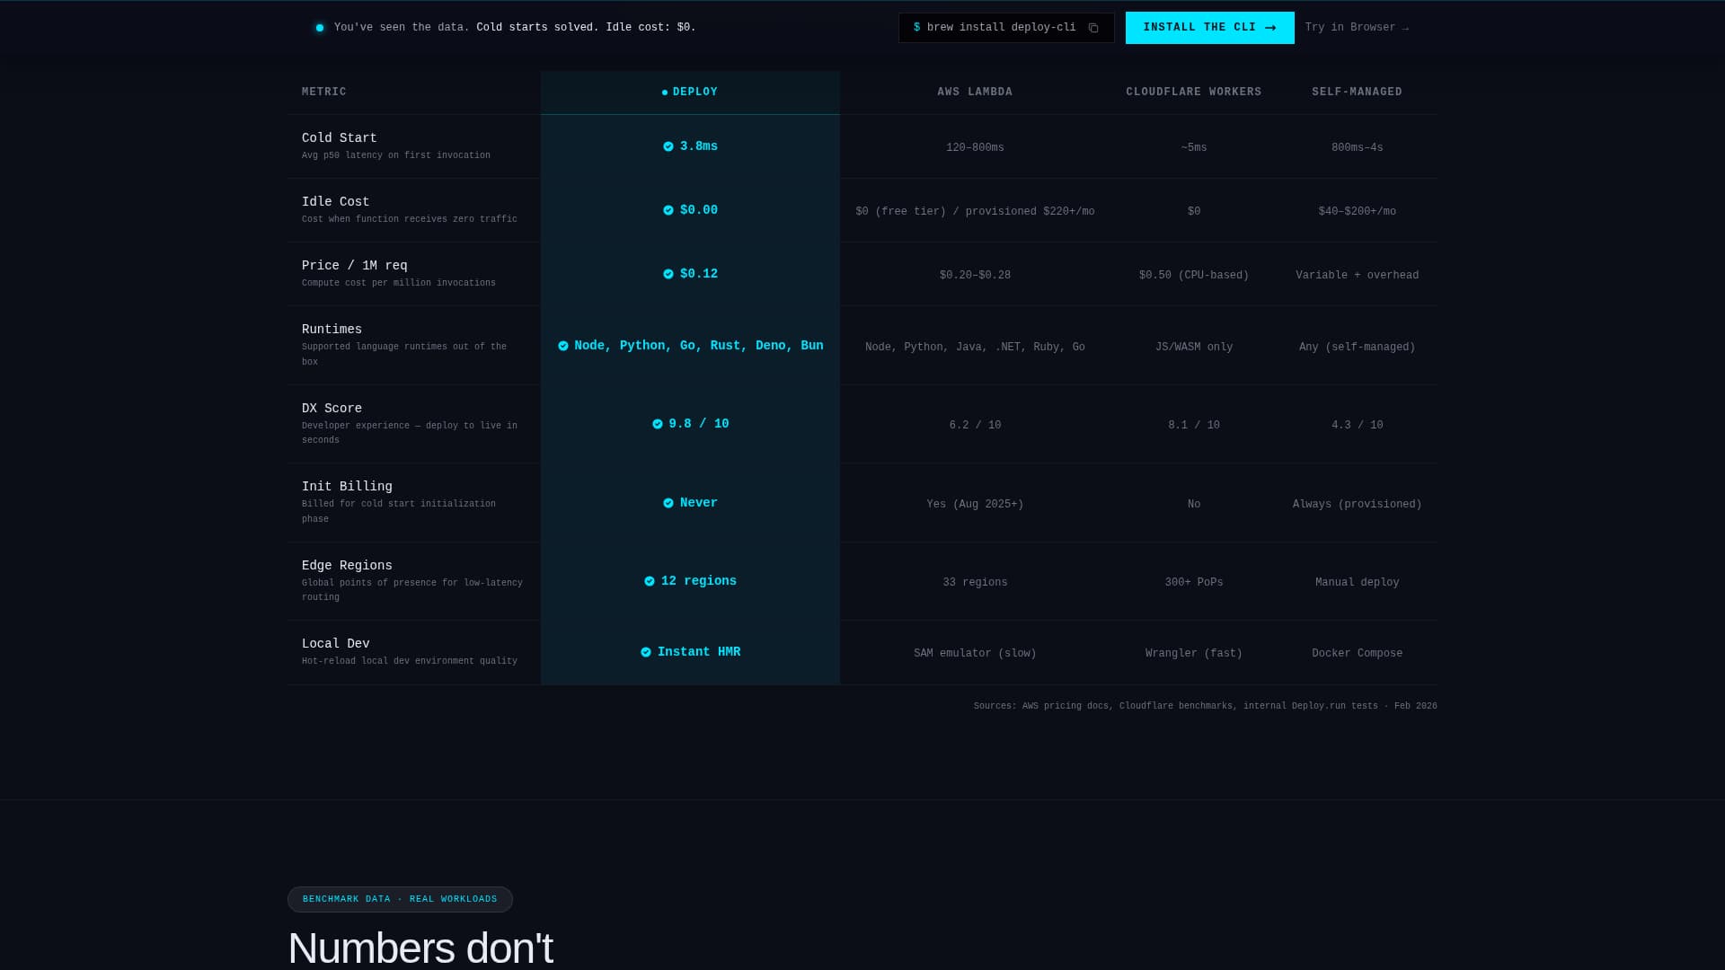
Task: Click the Runtimes row label
Action: (332, 330)
